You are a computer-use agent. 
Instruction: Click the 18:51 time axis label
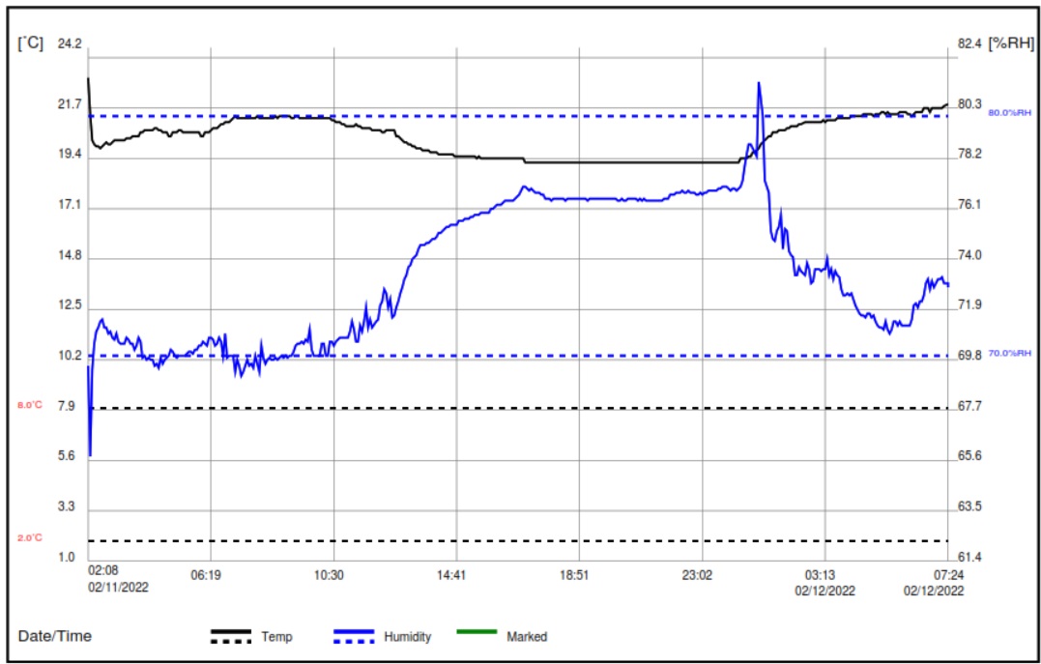click(x=574, y=575)
